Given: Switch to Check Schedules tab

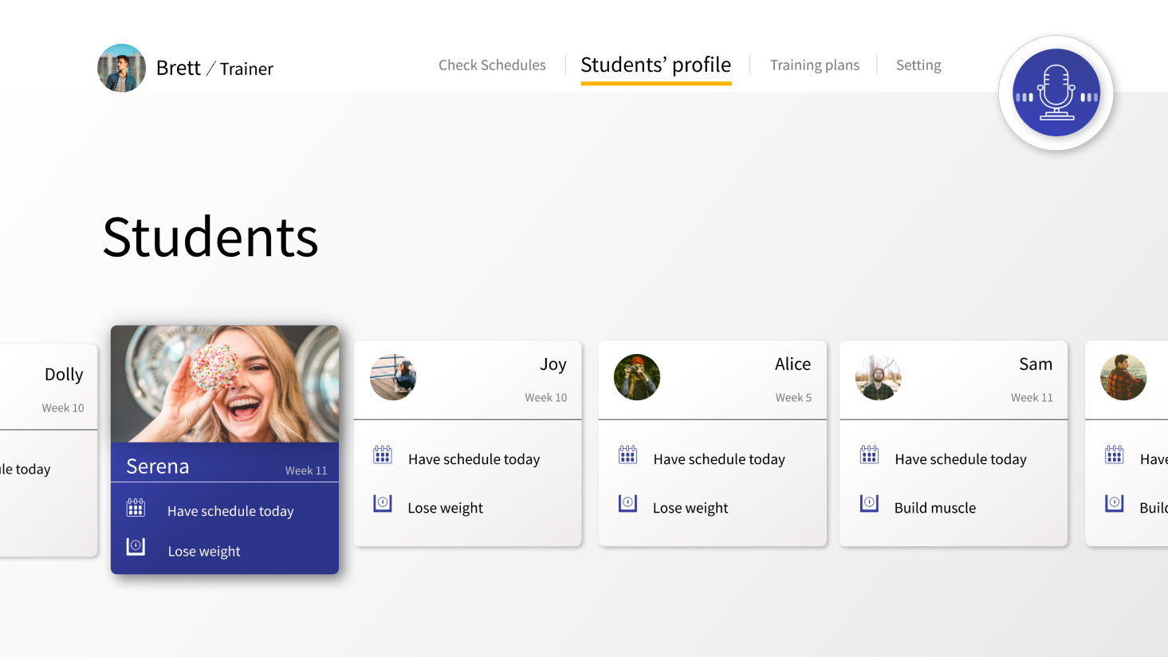Looking at the screenshot, I should pyautogui.click(x=492, y=65).
